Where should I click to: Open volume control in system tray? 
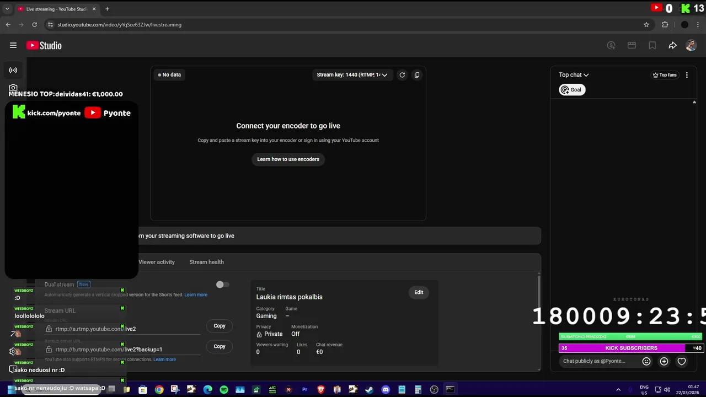[667, 389]
